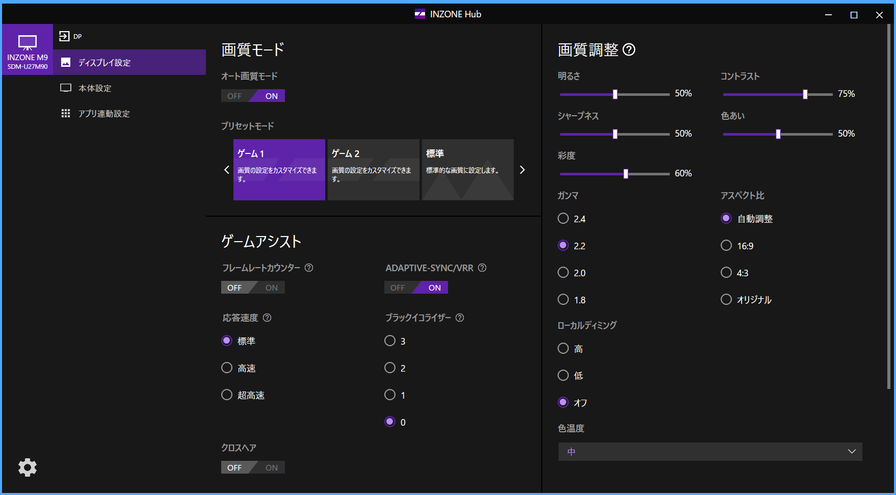Toggle クロスヘア switch
This screenshot has height=495, width=896.
pyautogui.click(x=253, y=467)
